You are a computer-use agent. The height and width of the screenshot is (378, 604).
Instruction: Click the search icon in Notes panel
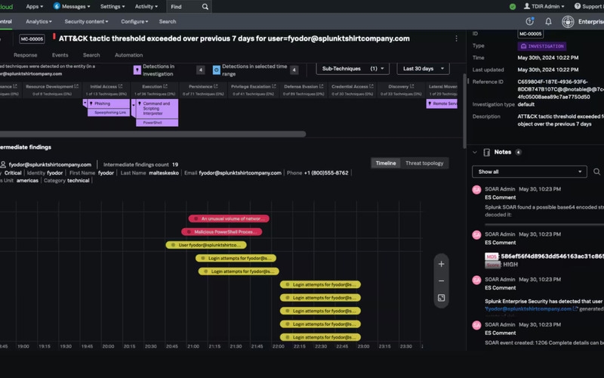click(596, 172)
